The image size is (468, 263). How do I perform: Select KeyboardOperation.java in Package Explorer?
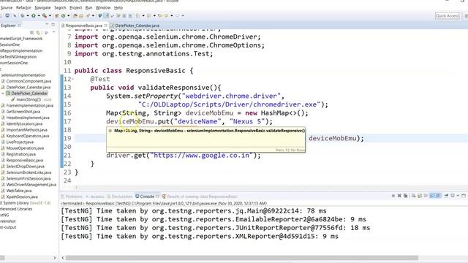28,136
